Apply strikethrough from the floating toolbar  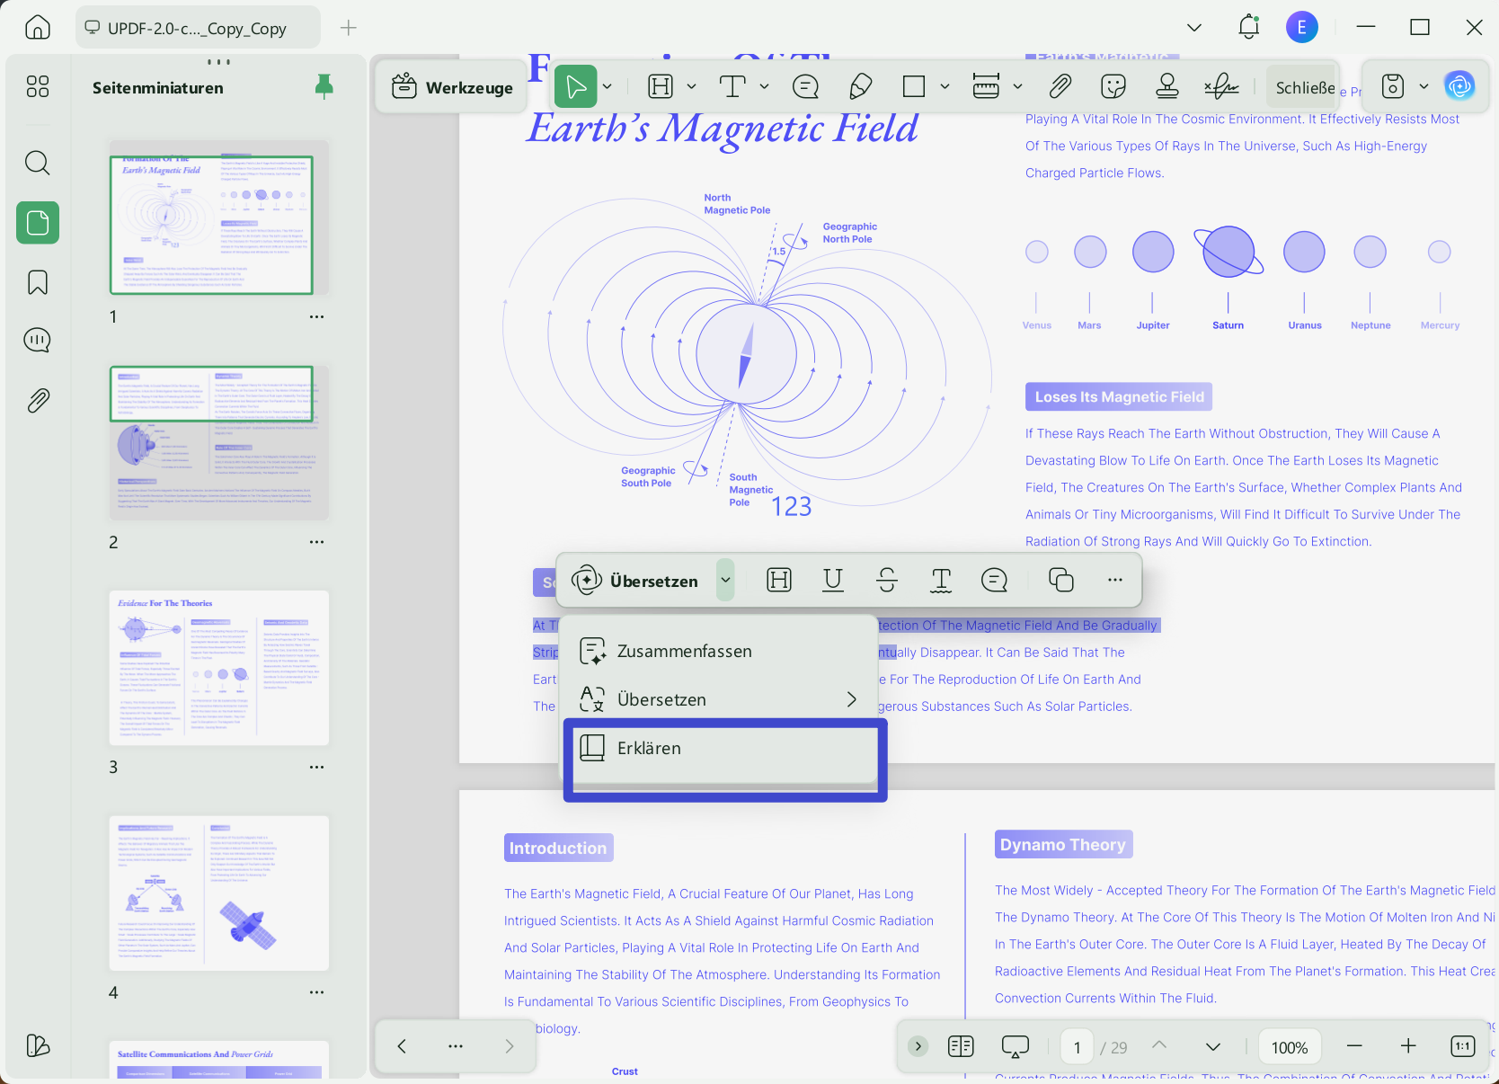coord(887,581)
